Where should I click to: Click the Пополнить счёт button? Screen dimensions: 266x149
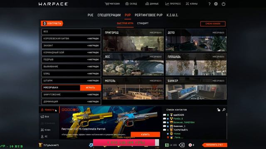(x=214, y=145)
